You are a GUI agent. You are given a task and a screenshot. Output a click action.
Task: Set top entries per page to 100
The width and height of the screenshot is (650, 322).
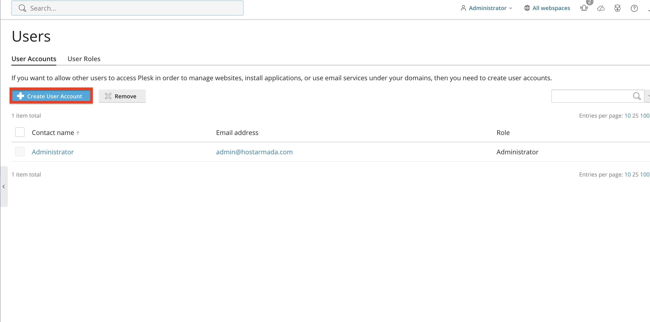645,116
